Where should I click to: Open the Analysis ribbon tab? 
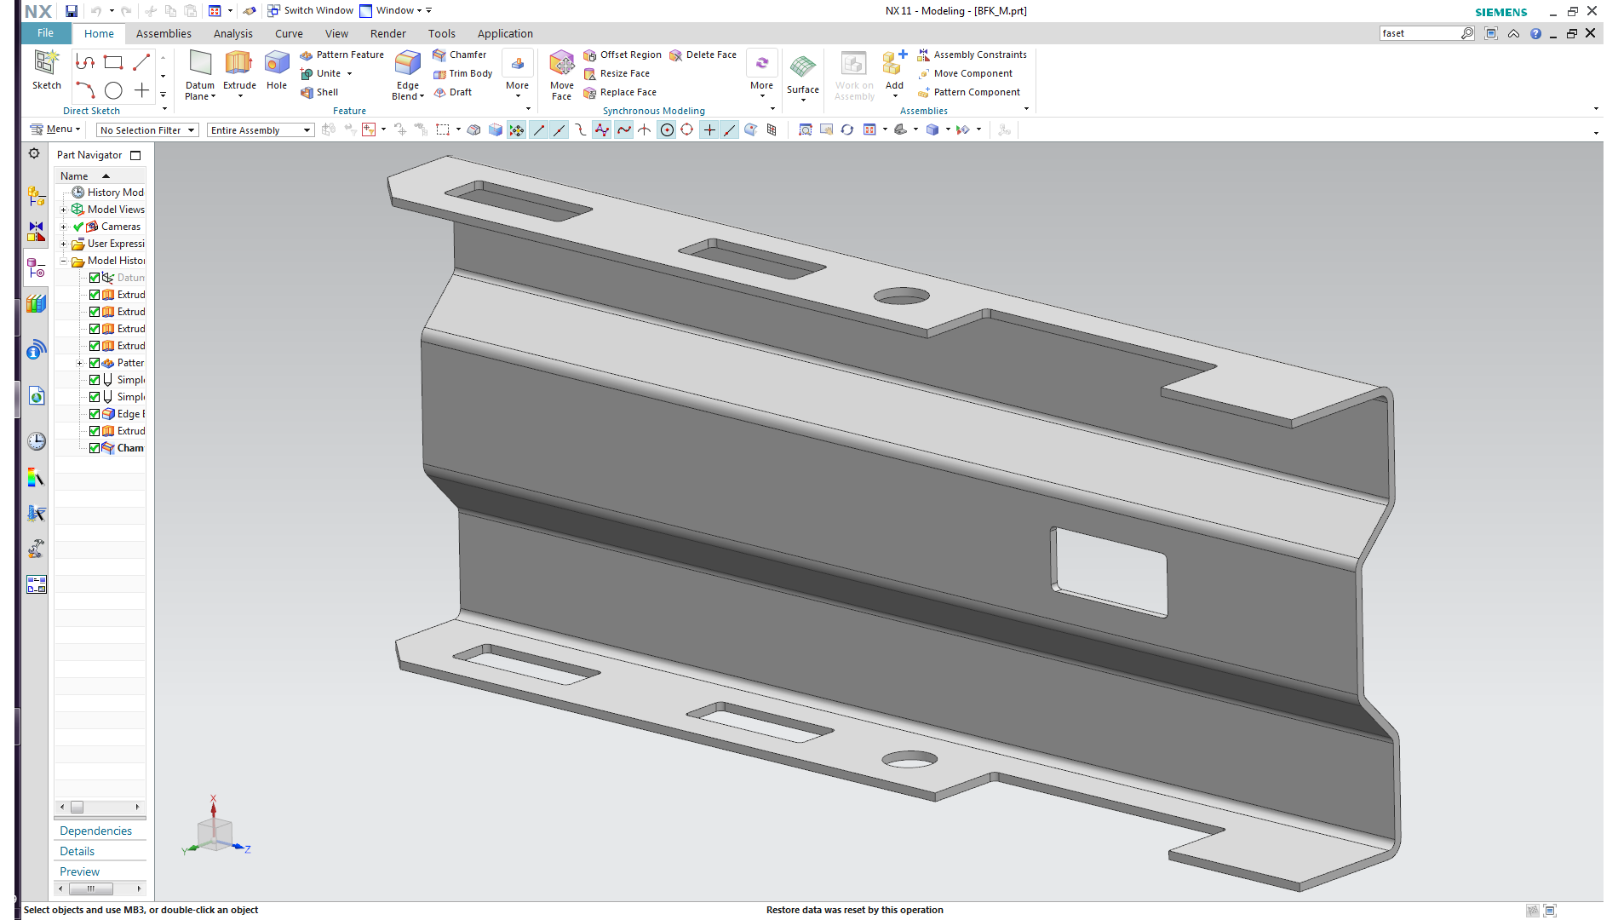(232, 33)
